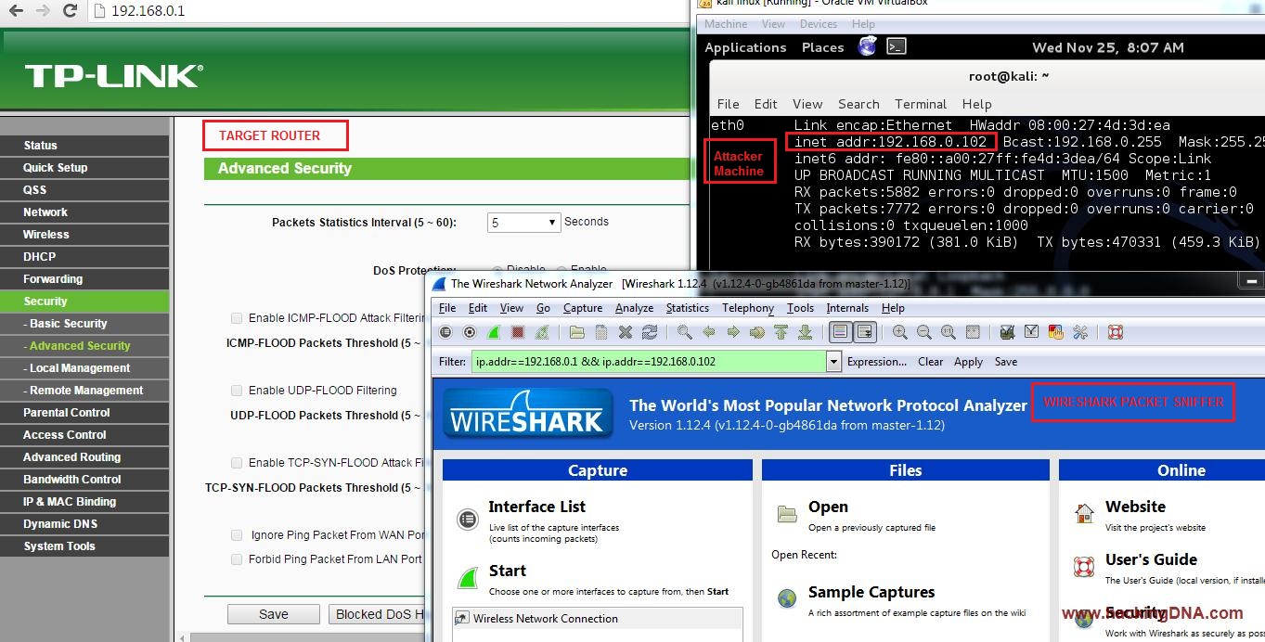Edit display filters toolbar icon
Viewport: 1265px width, 642px height.
coord(1032,332)
